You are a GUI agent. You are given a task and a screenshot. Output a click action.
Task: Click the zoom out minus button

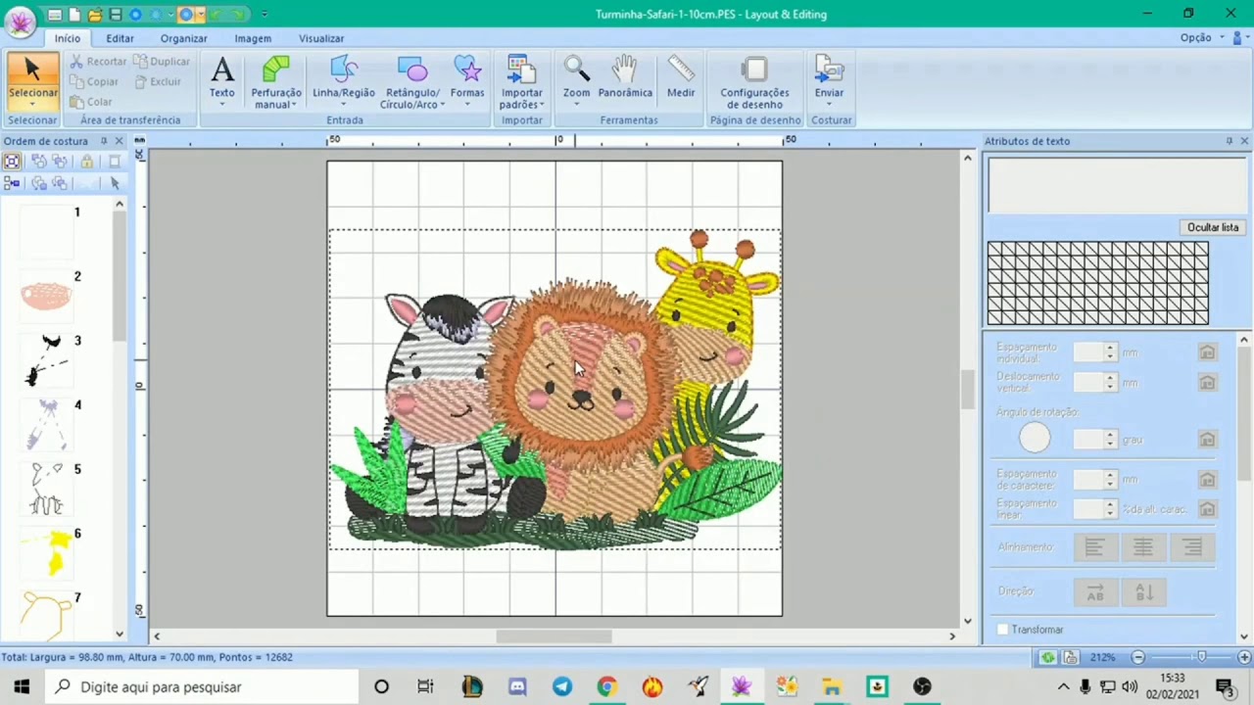point(1138,657)
